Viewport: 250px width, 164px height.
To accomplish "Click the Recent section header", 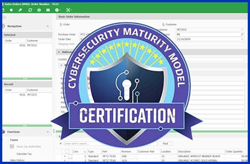I will [x=27, y=84].
